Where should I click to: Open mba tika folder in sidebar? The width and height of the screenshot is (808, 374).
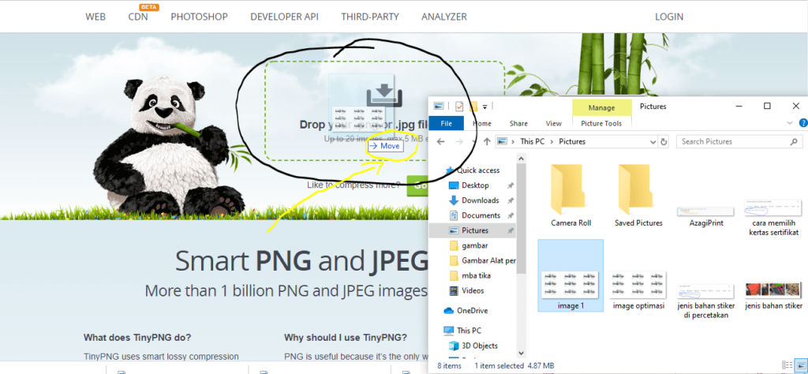click(476, 275)
